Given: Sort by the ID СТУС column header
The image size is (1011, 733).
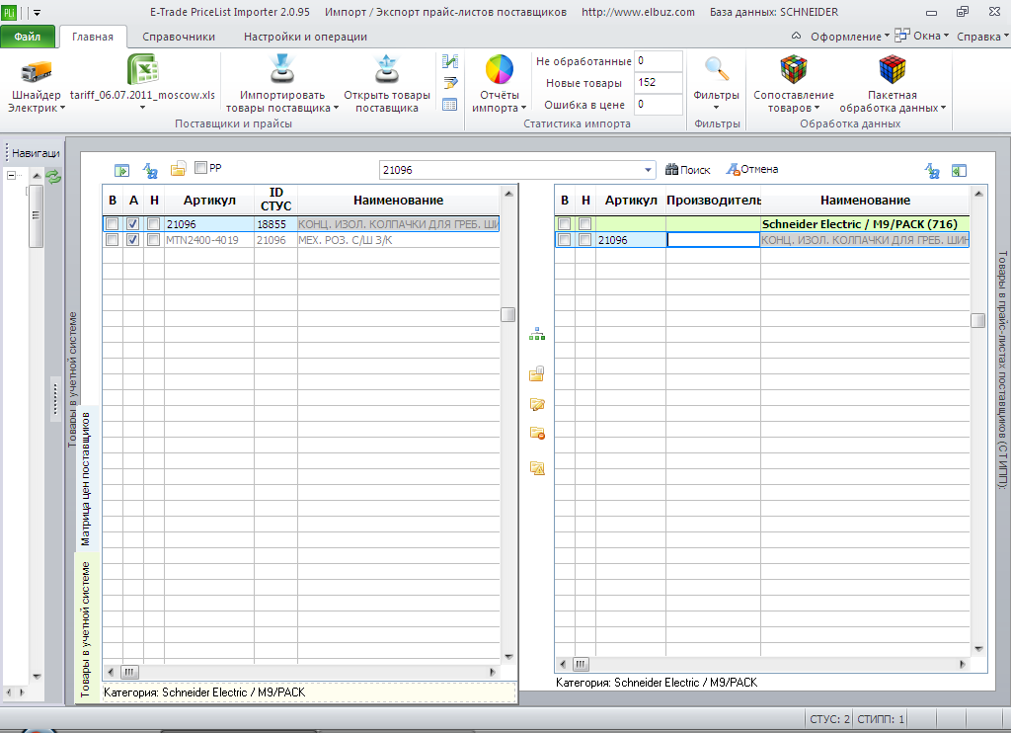Looking at the screenshot, I should (275, 200).
